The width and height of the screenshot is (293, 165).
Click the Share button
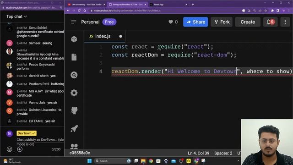[195, 22]
